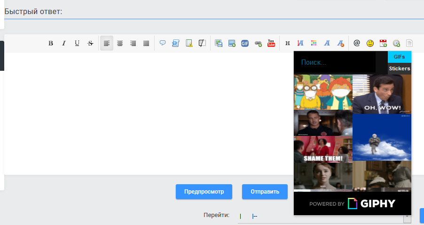Toggle underline formatting

(77, 43)
